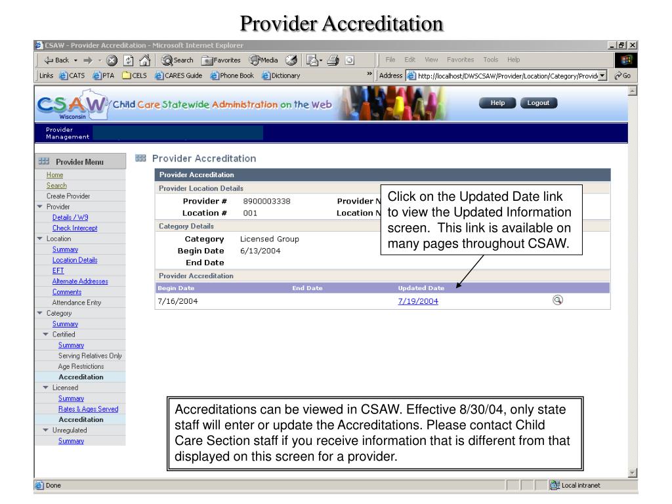The image size is (672, 504).
Task: Open the Media toolbar button
Action: (264, 60)
